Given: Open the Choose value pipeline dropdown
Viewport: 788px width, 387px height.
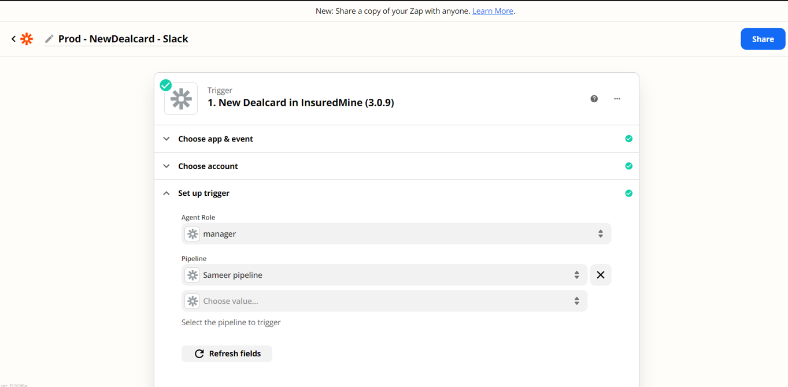Looking at the screenshot, I should (x=384, y=301).
